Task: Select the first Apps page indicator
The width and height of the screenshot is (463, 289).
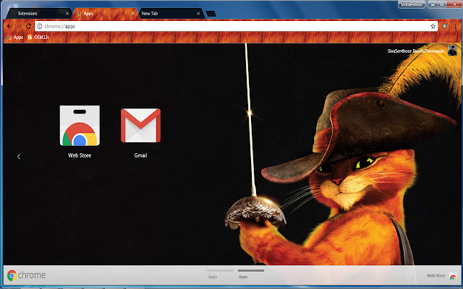Action: [220, 274]
